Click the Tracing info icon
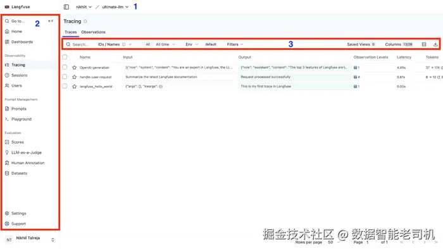This screenshot has width=443, height=249. pos(85,21)
